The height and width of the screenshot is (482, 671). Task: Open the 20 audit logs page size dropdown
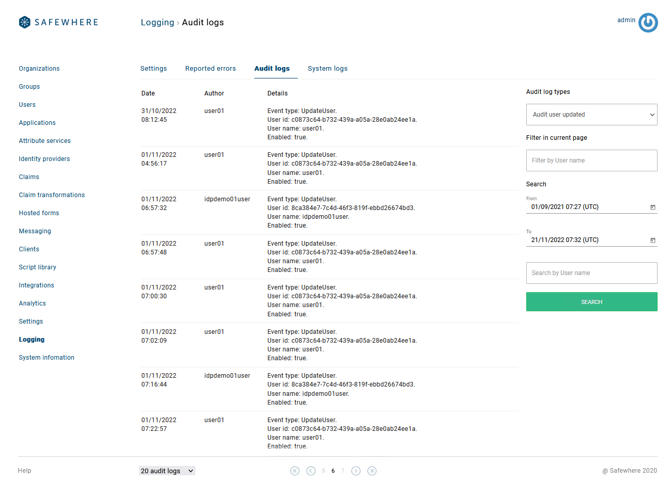[x=167, y=471]
